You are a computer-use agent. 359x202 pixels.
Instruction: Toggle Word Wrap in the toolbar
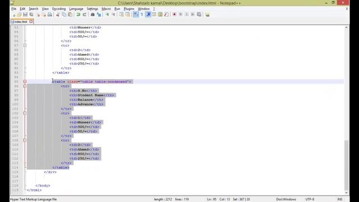coord(136,15)
